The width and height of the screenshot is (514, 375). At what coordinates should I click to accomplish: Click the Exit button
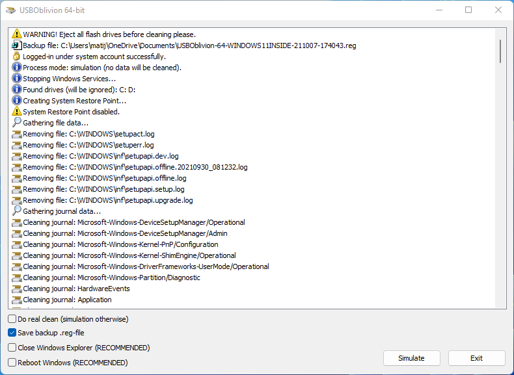pos(476,358)
